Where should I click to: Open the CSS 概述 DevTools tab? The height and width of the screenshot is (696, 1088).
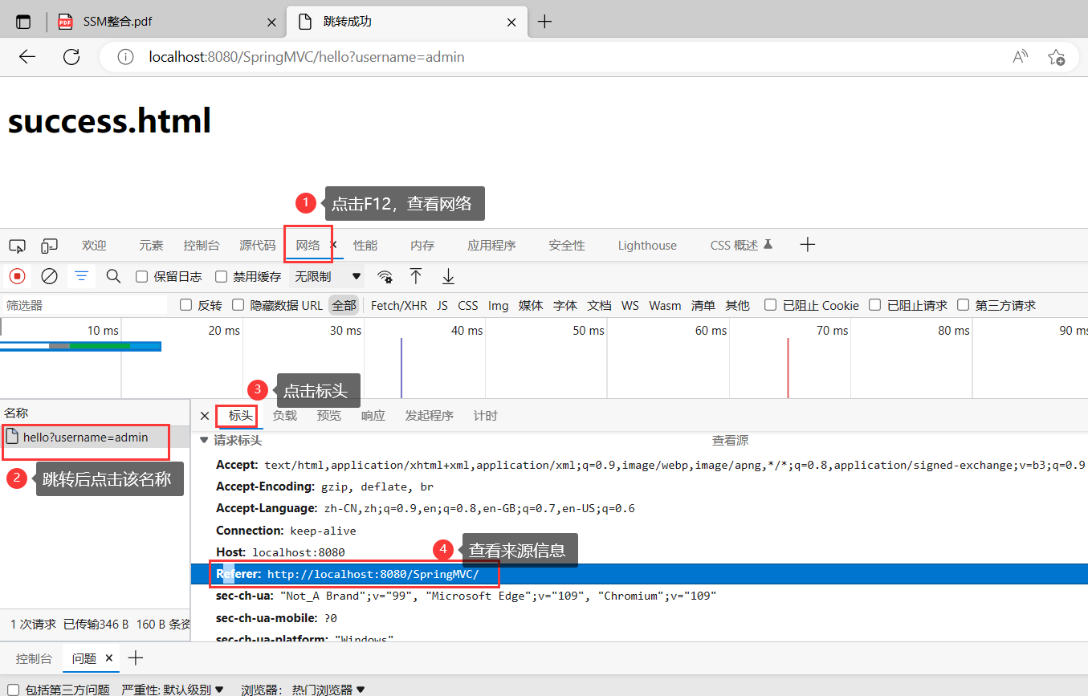click(741, 246)
